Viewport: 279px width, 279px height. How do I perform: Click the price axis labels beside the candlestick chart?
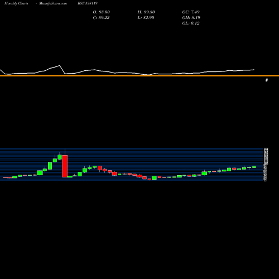[266, 165]
